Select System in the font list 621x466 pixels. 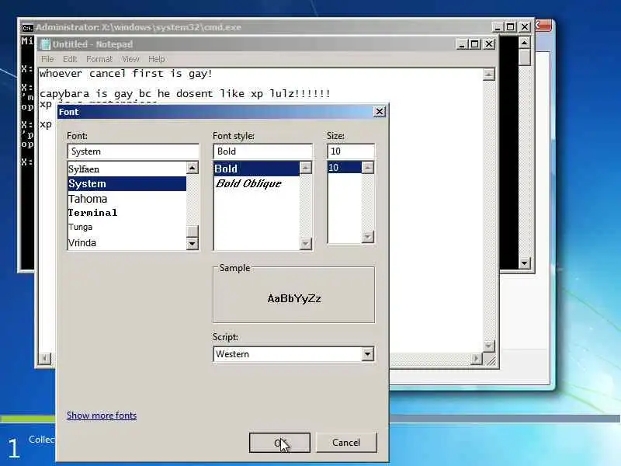tap(127, 184)
